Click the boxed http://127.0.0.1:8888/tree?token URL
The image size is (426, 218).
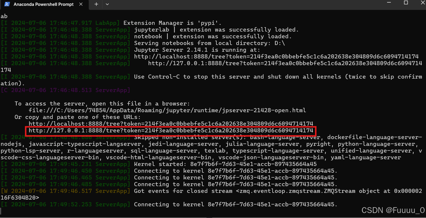pyautogui.click(x=171, y=131)
